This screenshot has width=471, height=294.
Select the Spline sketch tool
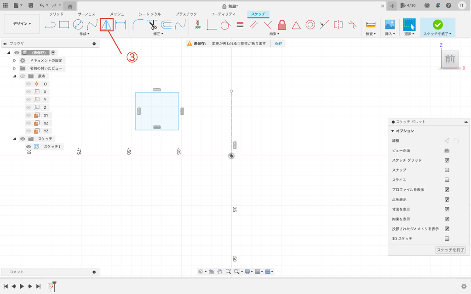(x=92, y=25)
